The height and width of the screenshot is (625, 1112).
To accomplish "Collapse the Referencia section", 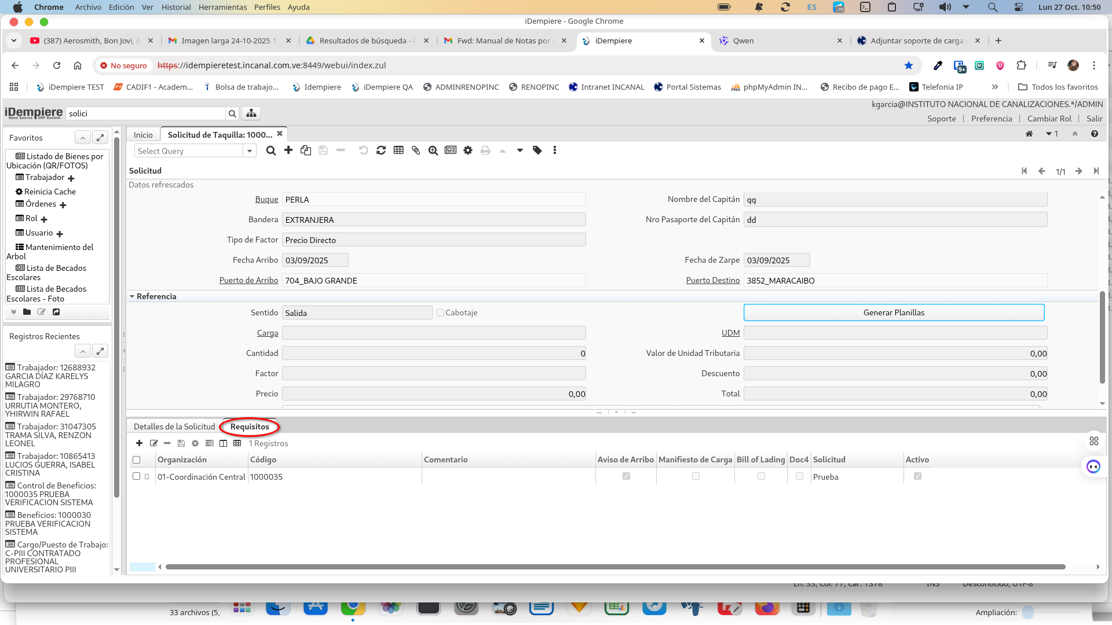I will [x=132, y=296].
